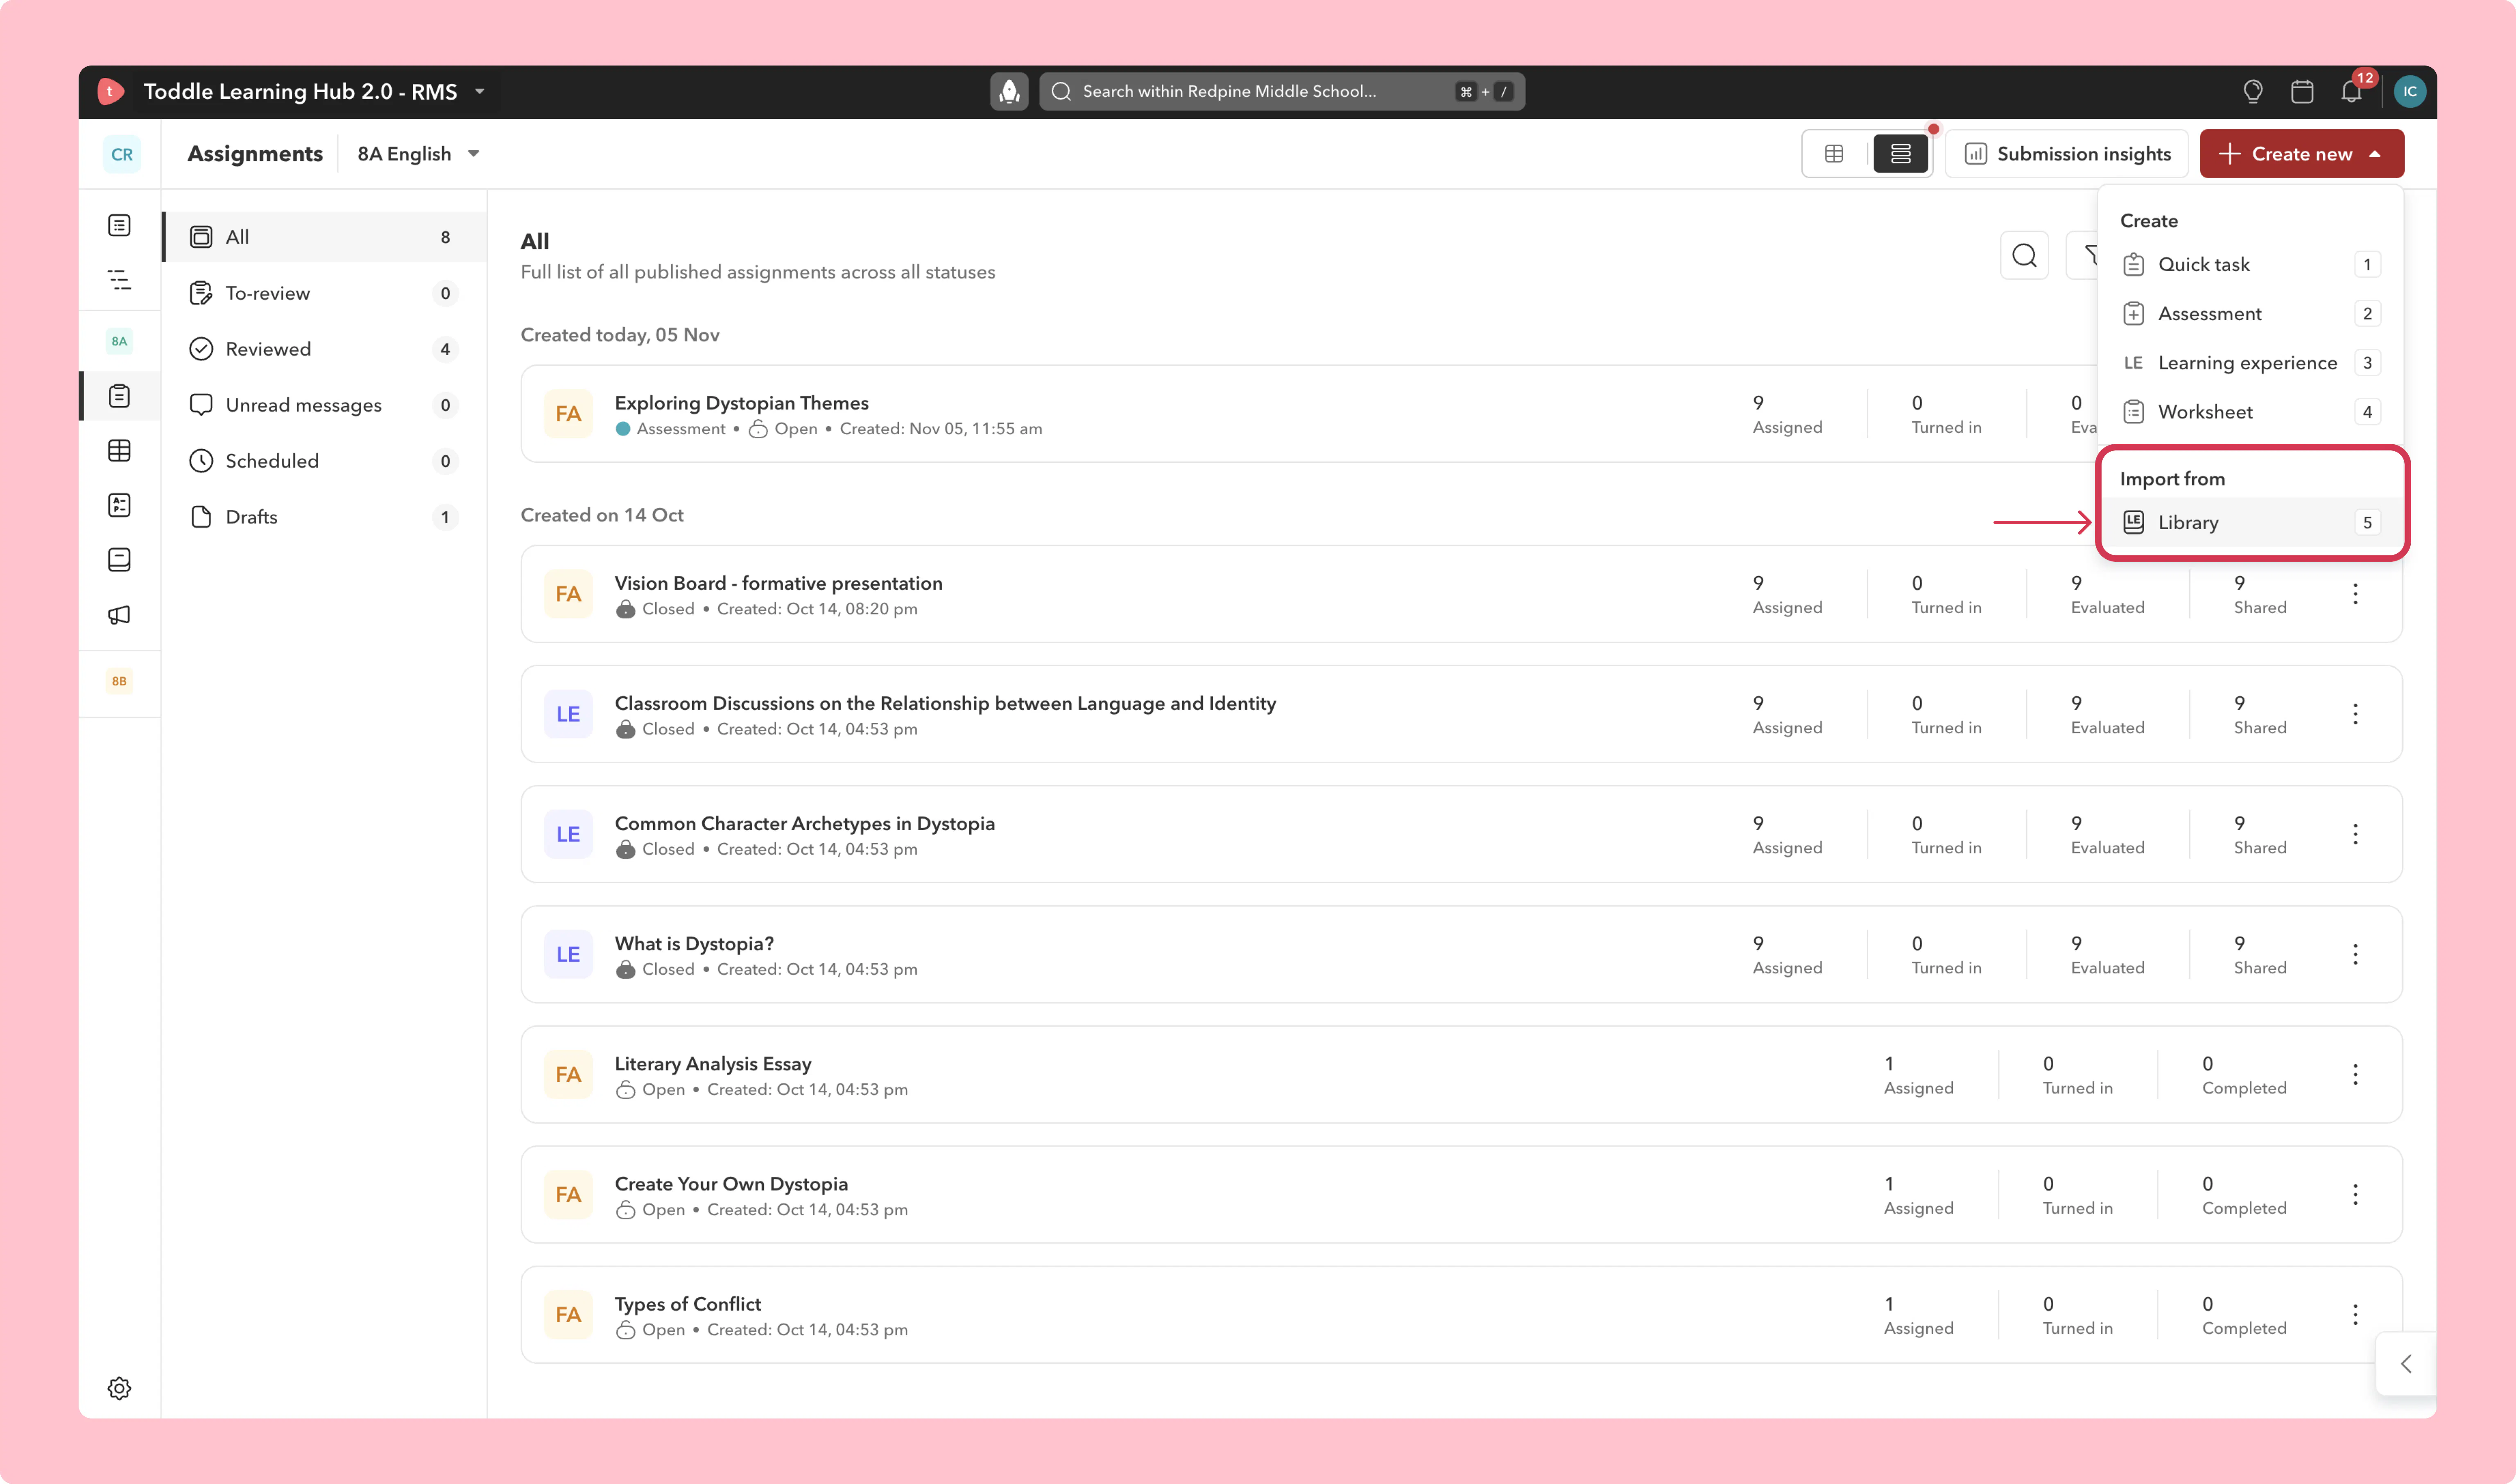Open the announcements megaphone icon in sidebar
This screenshot has height=1484, width=2516.
[x=119, y=615]
